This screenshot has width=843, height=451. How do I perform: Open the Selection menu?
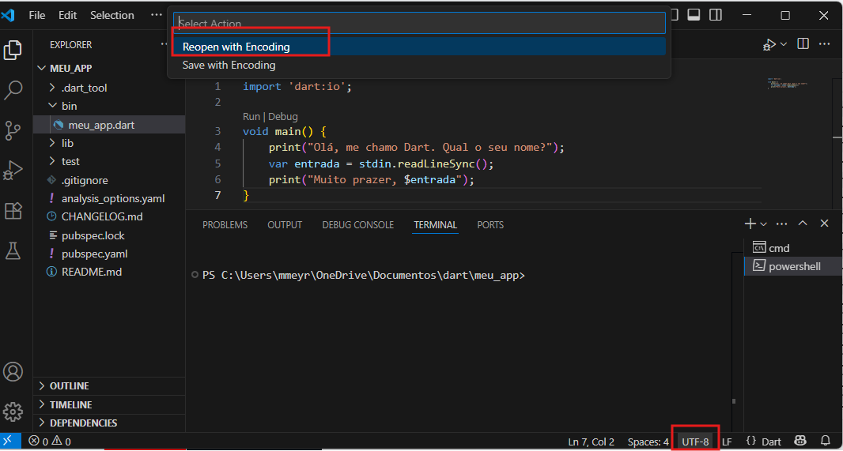point(112,16)
